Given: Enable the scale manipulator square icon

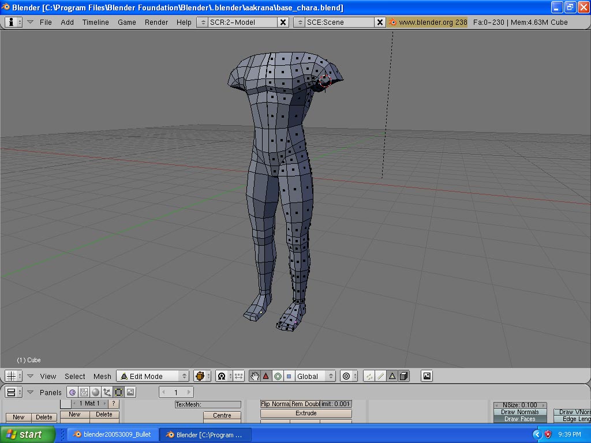Looking at the screenshot, I should (289, 376).
